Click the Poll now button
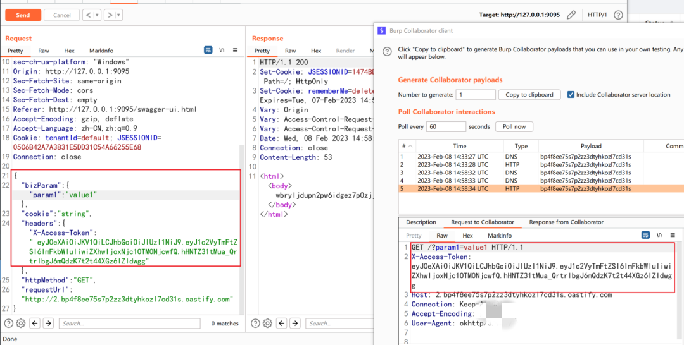 click(x=514, y=126)
